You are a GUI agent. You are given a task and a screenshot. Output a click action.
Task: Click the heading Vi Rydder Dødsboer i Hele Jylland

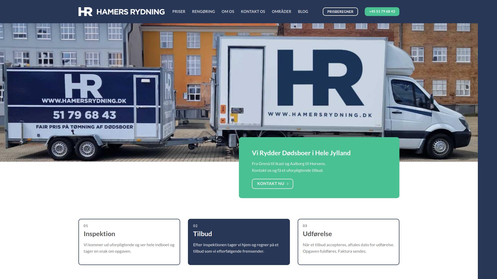(x=301, y=153)
